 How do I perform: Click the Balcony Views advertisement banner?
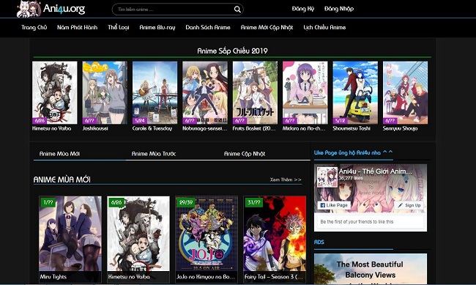[371, 269]
